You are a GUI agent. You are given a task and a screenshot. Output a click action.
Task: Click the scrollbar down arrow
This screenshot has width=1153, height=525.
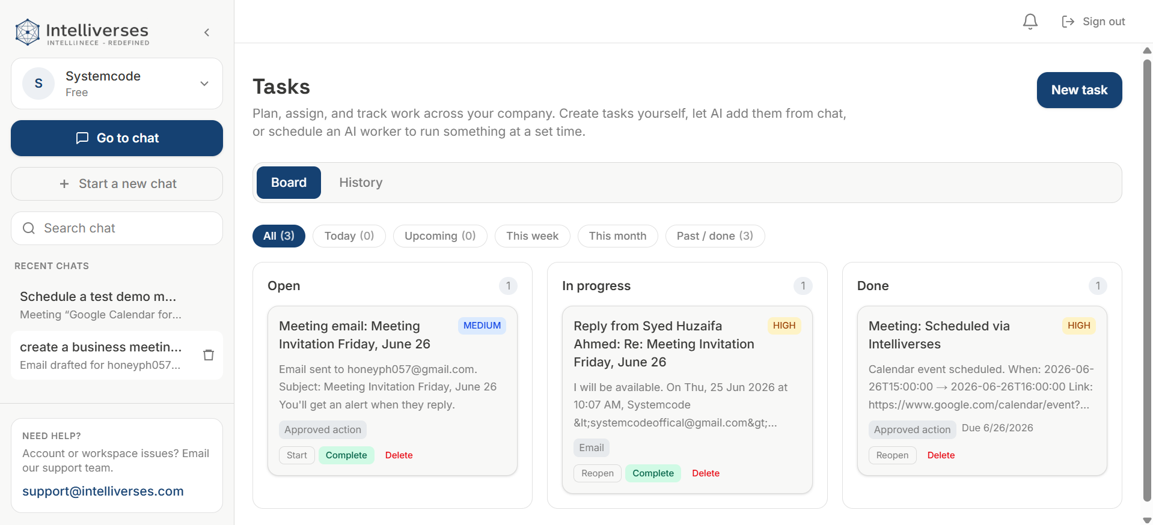click(1147, 520)
